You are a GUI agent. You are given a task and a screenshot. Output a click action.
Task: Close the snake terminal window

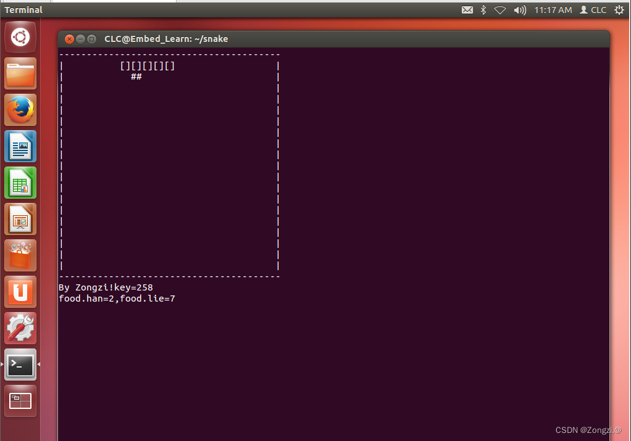coord(69,39)
